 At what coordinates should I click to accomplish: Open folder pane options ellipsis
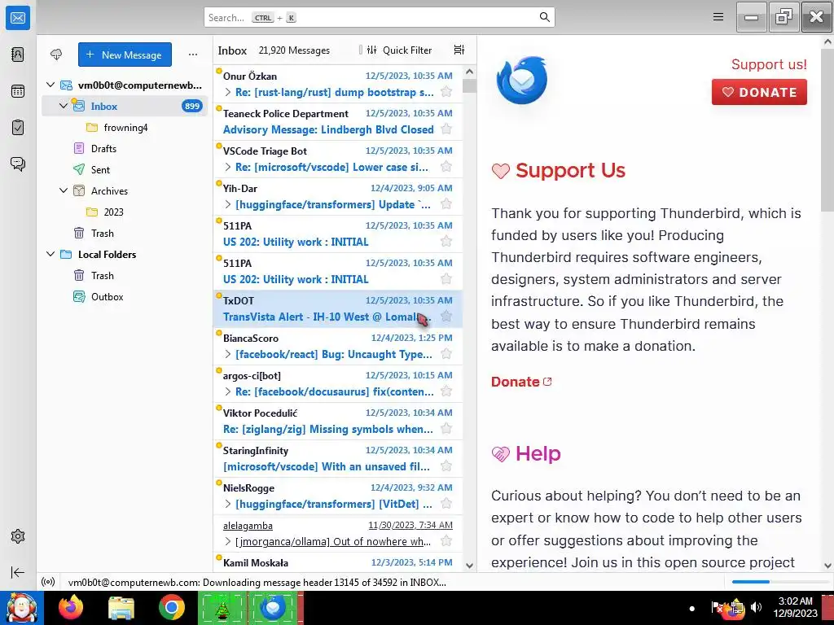(193, 55)
